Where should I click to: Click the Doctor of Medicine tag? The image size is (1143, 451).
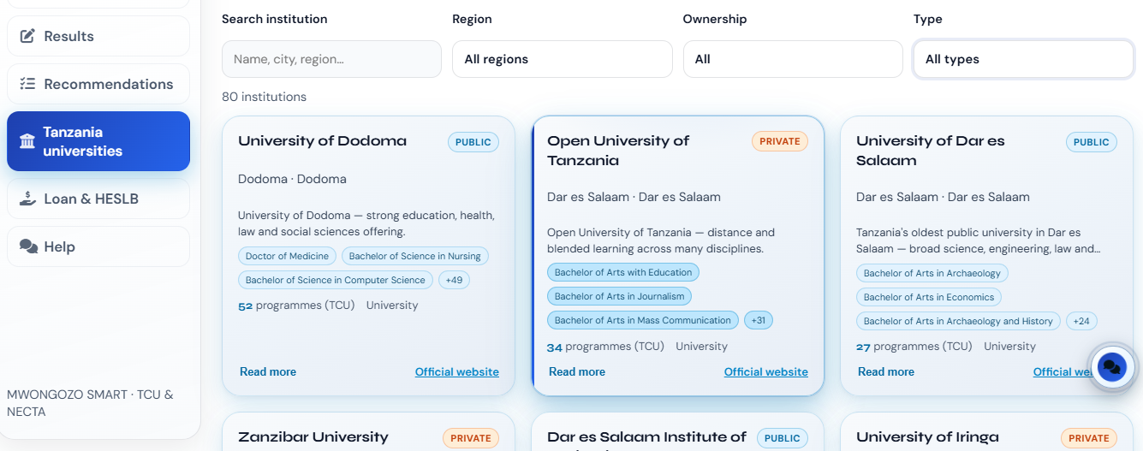287,256
